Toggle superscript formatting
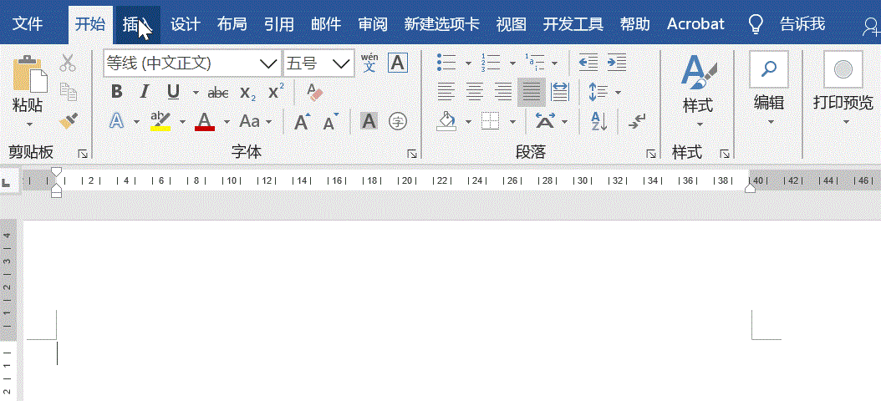Image resolution: width=881 pixels, height=401 pixels. (x=276, y=92)
